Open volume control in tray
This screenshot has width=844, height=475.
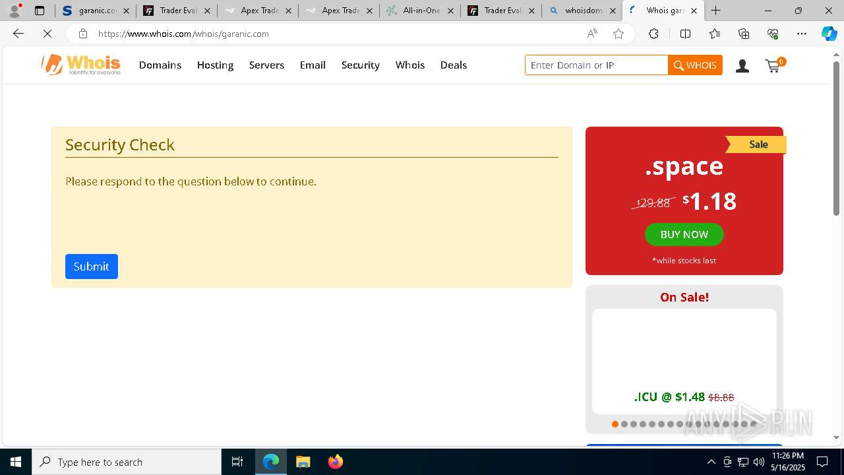tap(758, 462)
